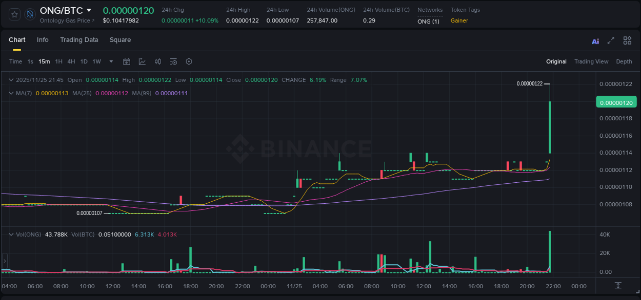641x300 pixels.
Task: Open the widgets grid icon near top right
Action: click(x=627, y=40)
